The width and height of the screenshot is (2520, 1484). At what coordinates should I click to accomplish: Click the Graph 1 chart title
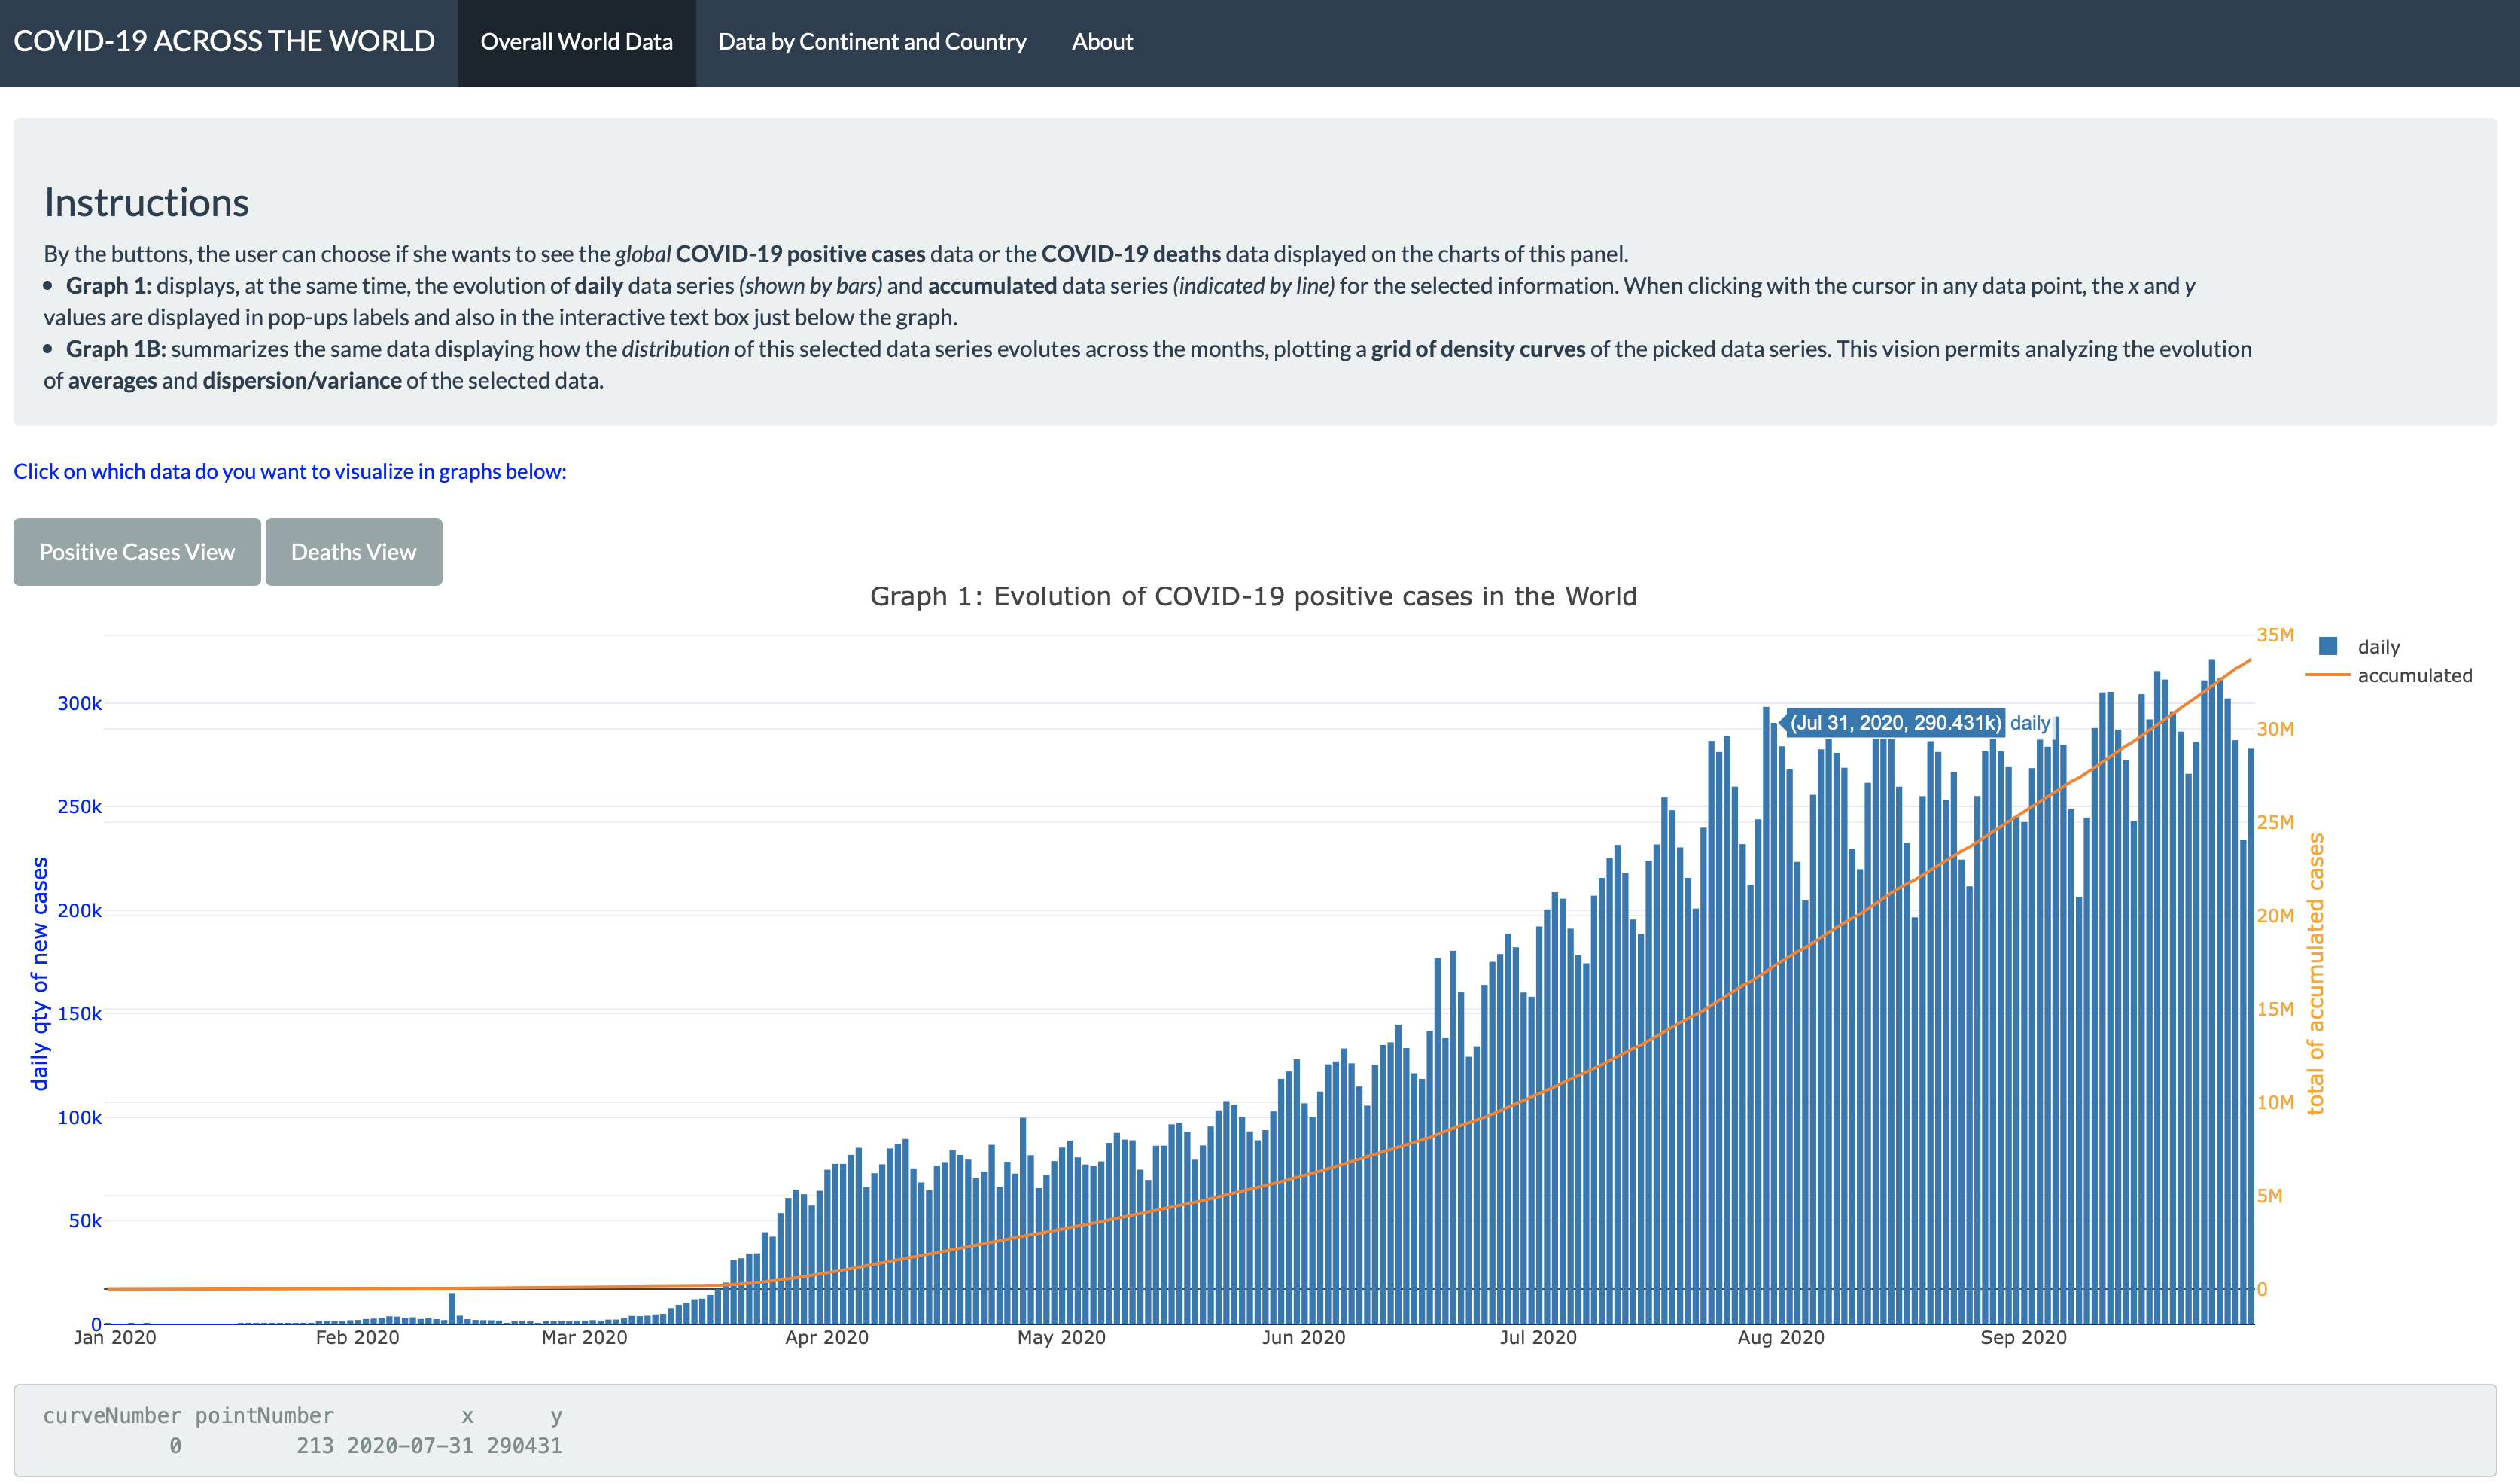pos(1252,596)
